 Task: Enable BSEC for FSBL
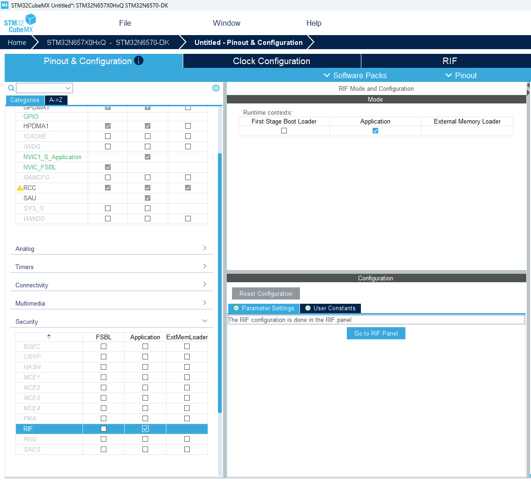[x=104, y=346]
